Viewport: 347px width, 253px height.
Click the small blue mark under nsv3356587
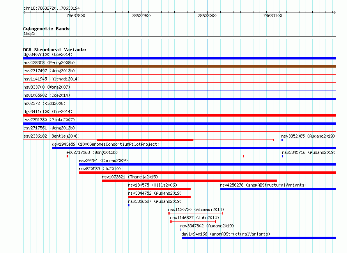coord(129,205)
